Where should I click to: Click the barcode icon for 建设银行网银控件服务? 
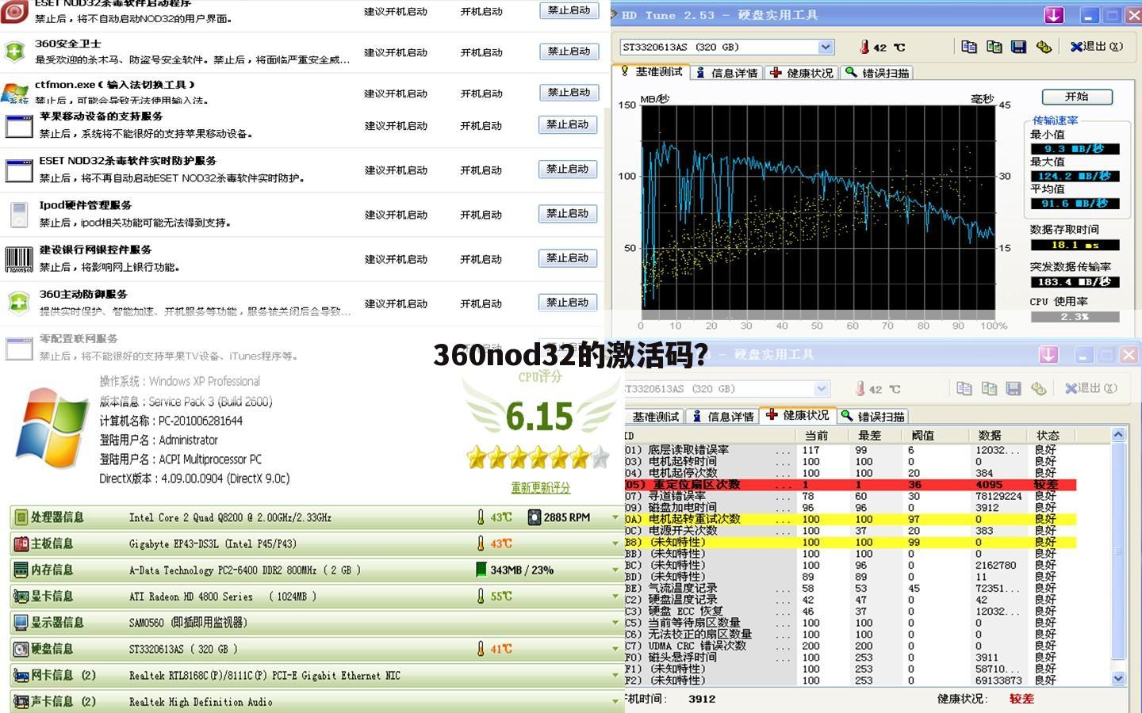[x=18, y=259]
